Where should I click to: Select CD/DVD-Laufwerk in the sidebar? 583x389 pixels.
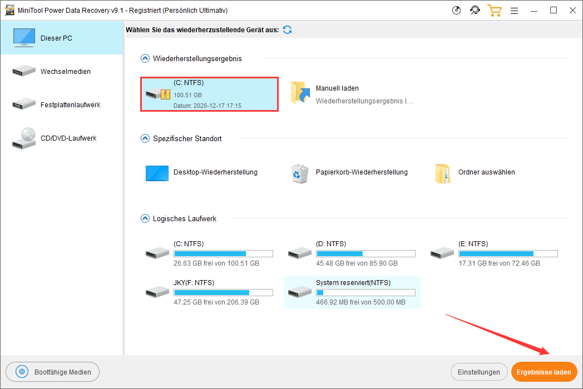tap(62, 138)
